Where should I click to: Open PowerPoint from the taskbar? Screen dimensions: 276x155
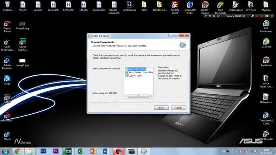(94, 151)
